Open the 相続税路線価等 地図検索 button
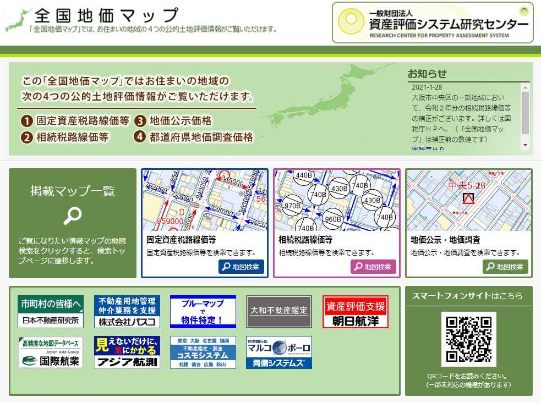Image resolution: width=541 pixels, height=403 pixels. point(373,267)
